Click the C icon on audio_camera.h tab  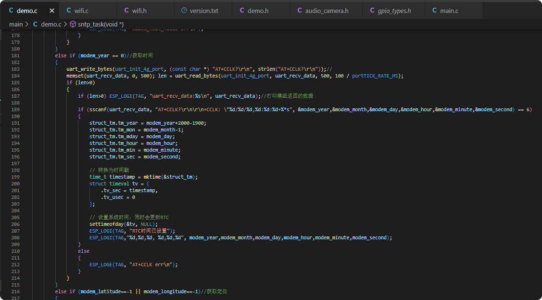pyautogui.click(x=300, y=11)
